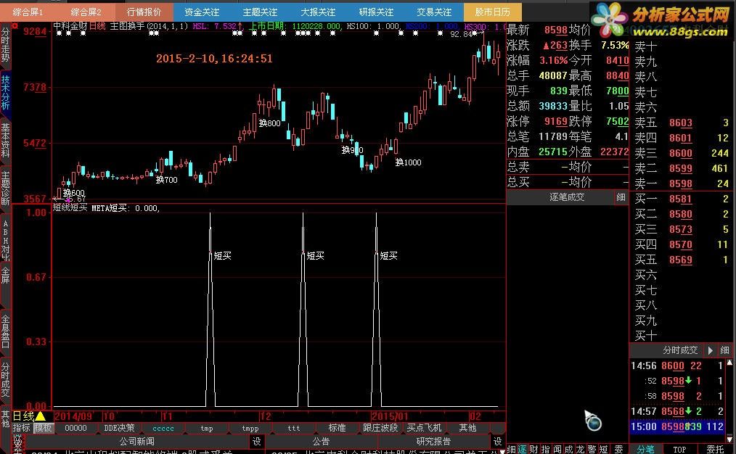The height and width of the screenshot is (454, 736).
Task: Click the 14:56 trade row at 8600
Action: tap(677, 366)
